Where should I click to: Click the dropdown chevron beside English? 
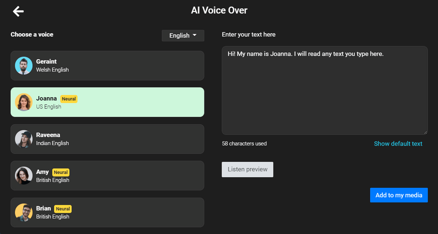point(193,35)
